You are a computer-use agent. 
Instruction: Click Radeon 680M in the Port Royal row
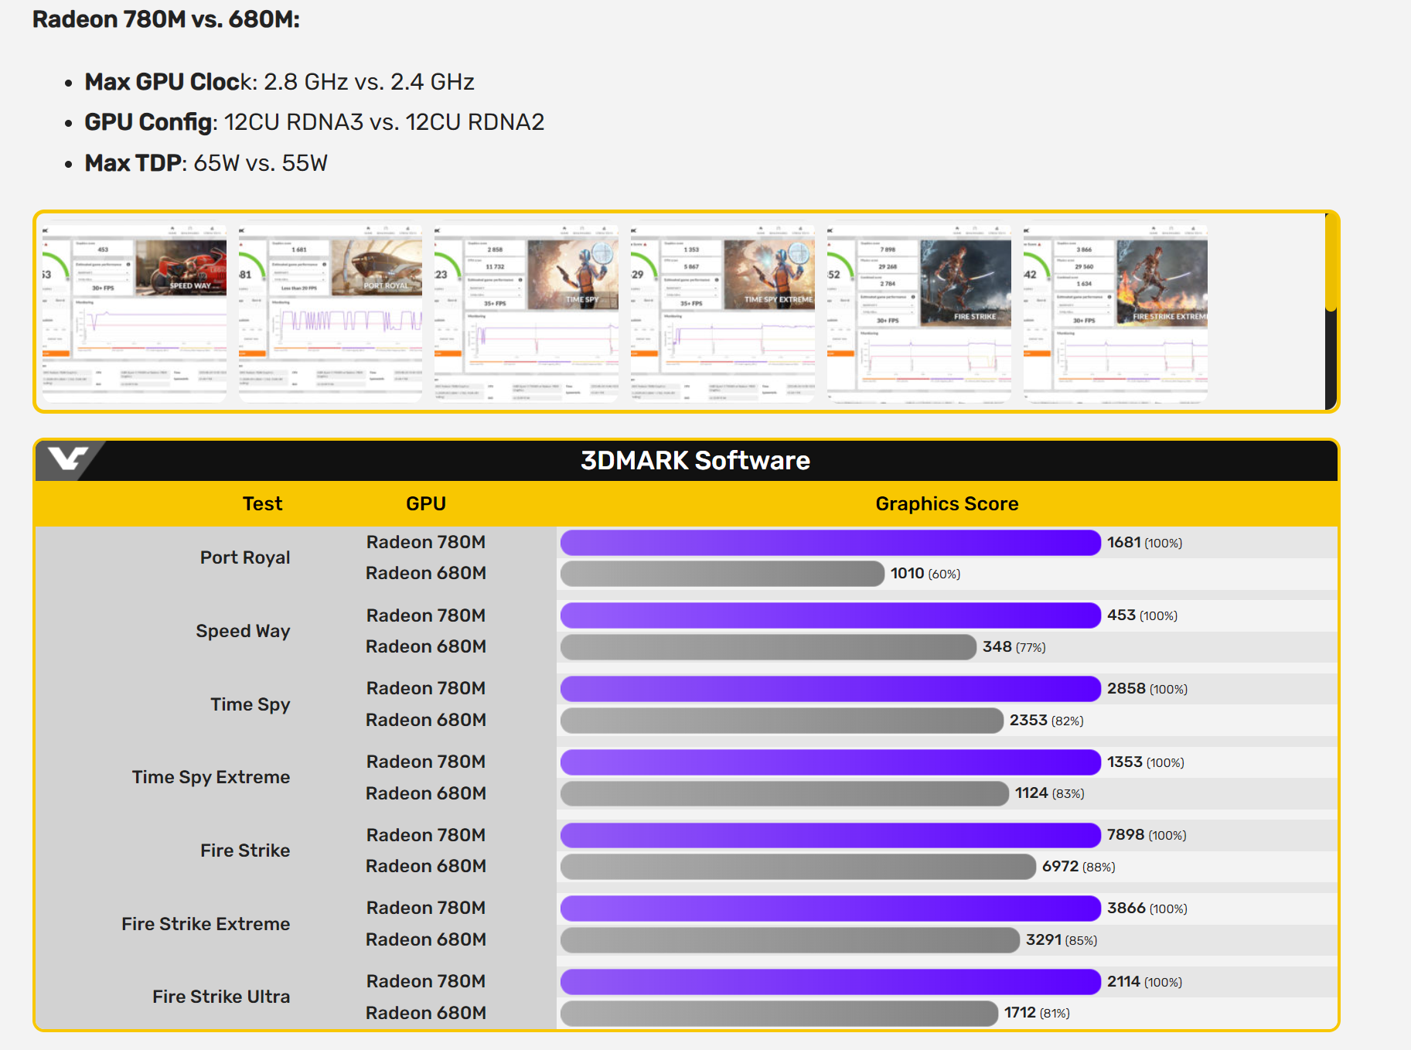(x=426, y=573)
